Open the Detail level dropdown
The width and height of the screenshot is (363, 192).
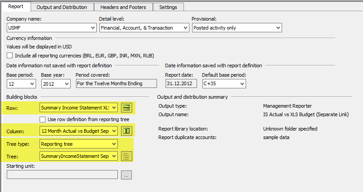[x=185, y=28]
